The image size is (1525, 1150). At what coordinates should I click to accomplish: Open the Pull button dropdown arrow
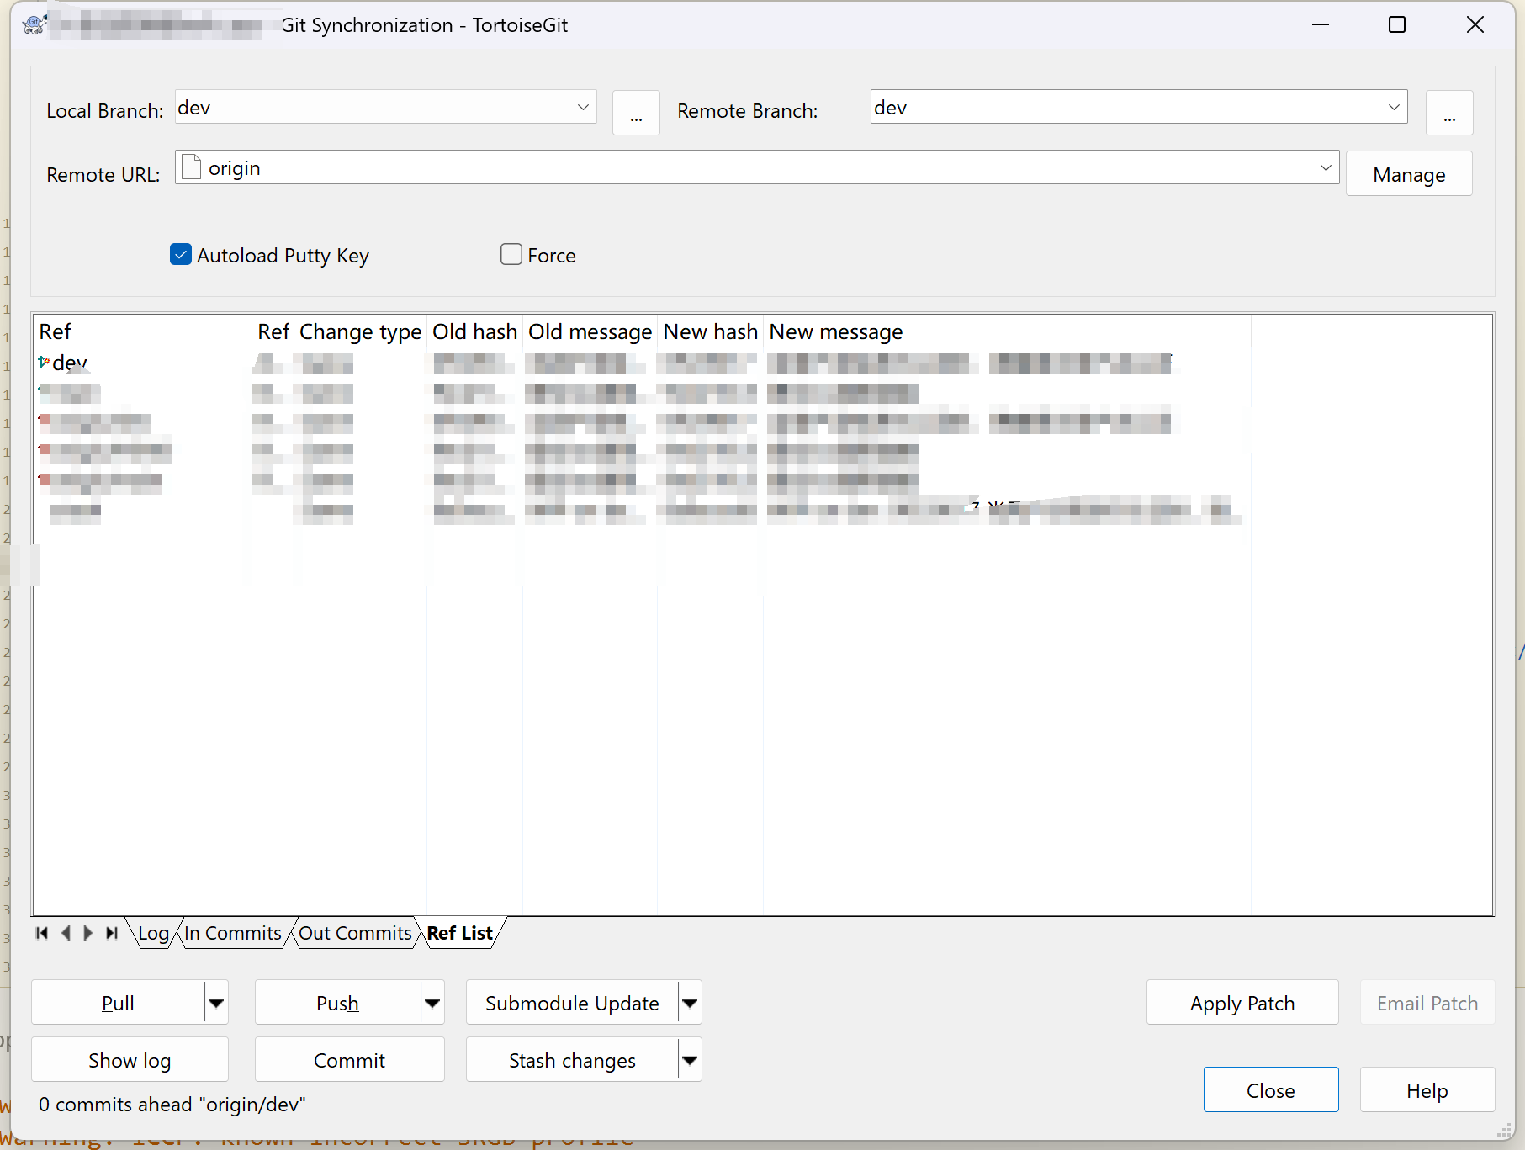click(x=216, y=1003)
